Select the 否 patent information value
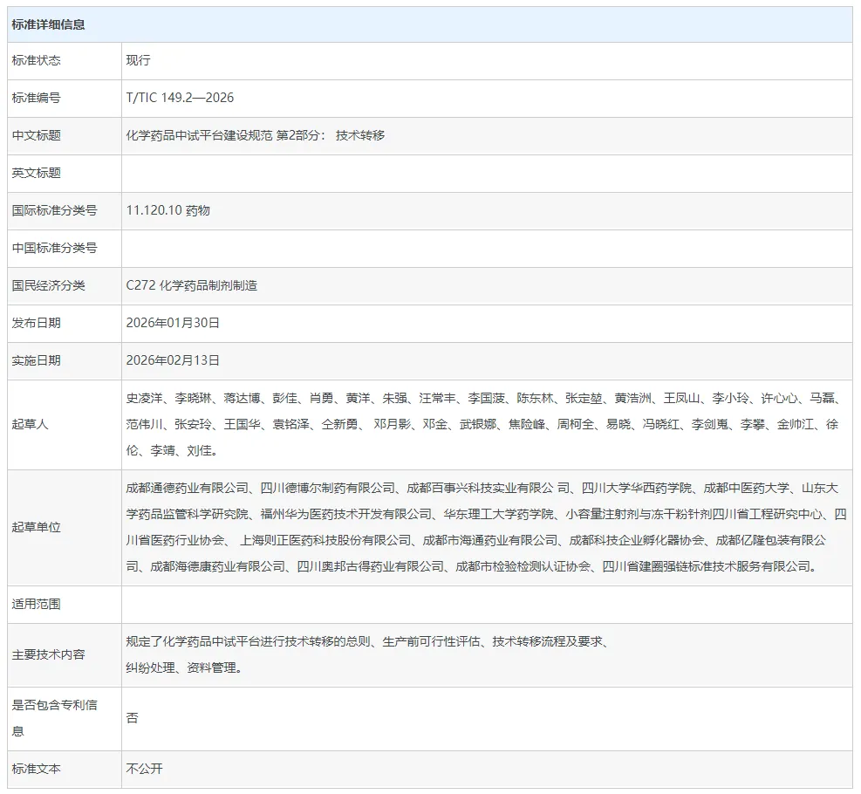Viewport: 861px width, 794px height. (132, 718)
